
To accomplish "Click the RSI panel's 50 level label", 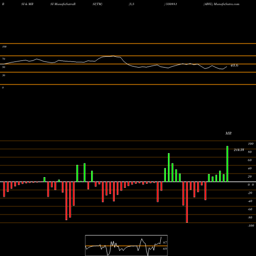I will point(4,67).
